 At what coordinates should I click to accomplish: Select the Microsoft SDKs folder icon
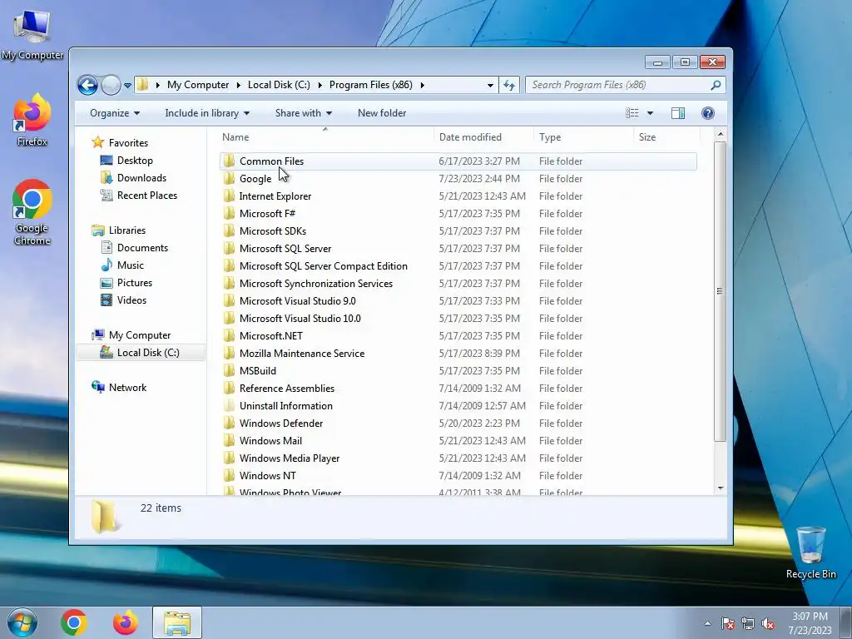click(x=230, y=230)
